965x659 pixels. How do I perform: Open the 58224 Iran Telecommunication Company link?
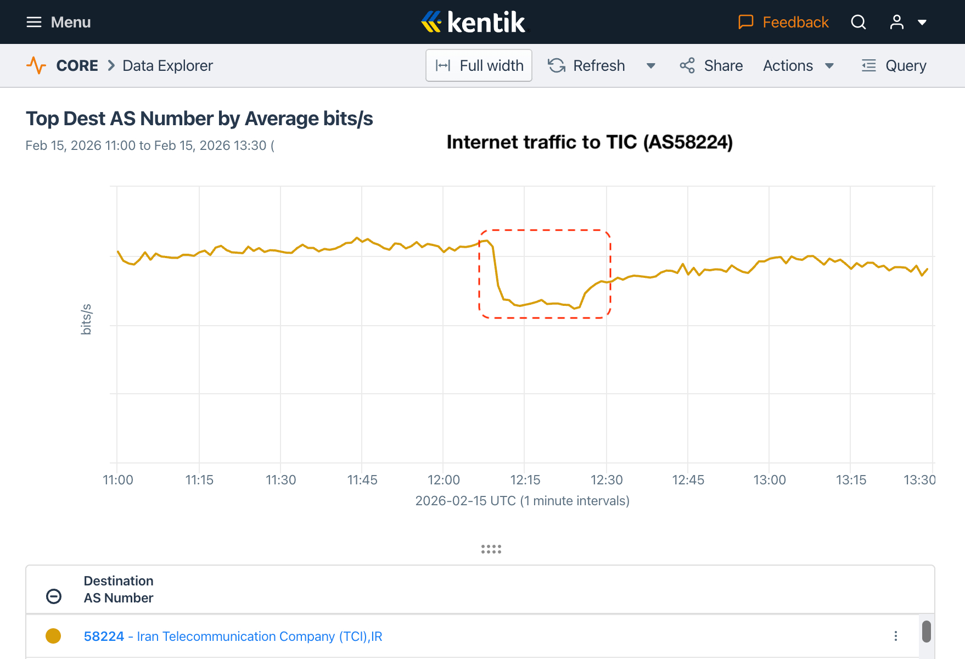tap(233, 636)
